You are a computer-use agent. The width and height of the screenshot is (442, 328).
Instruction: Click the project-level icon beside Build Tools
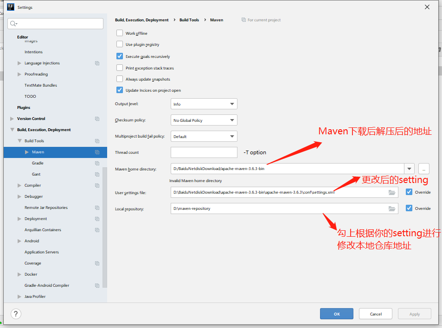[97, 141]
